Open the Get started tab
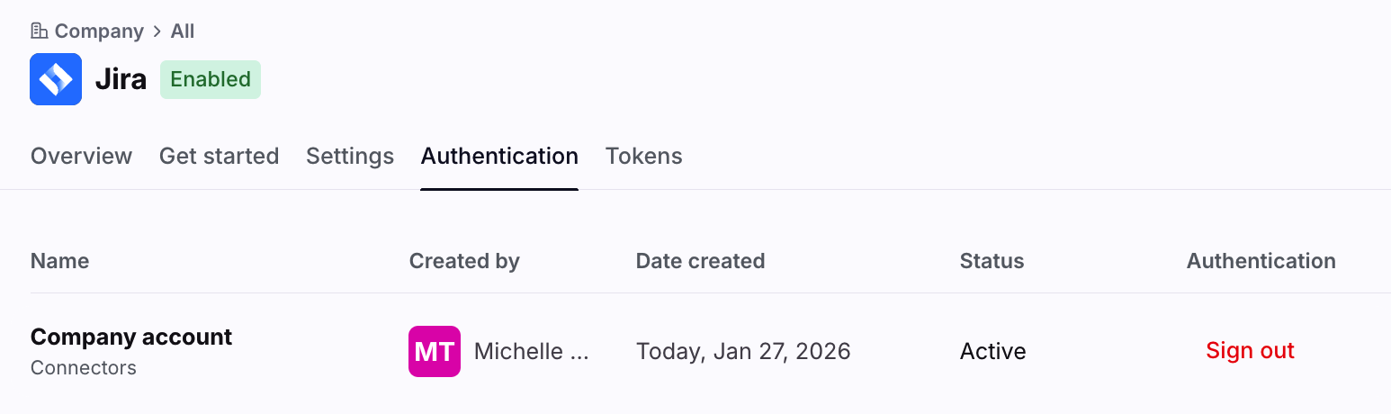This screenshot has width=1391, height=414. click(x=219, y=157)
